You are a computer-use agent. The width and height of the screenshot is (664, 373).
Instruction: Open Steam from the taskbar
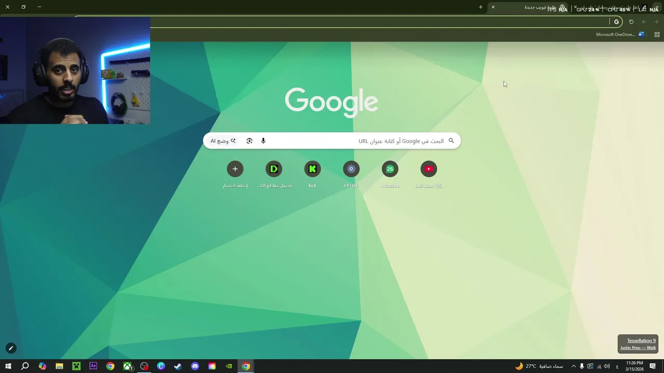(x=178, y=366)
